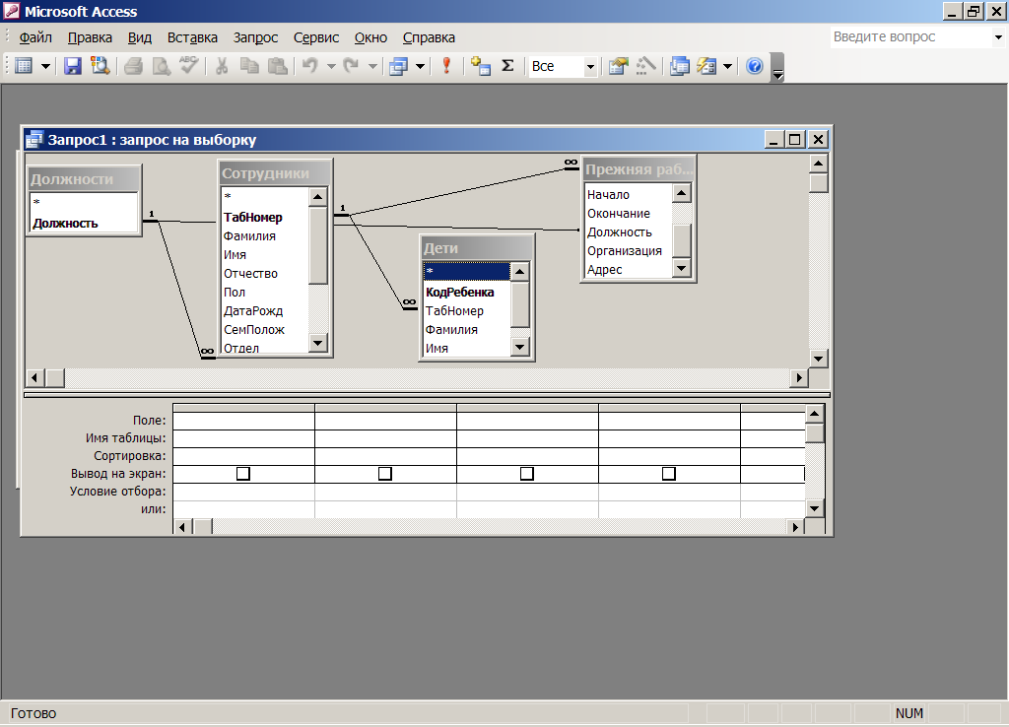Click the file search icon
Image resolution: width=1009 pixels, height=727 pixels.
(101, 66)
